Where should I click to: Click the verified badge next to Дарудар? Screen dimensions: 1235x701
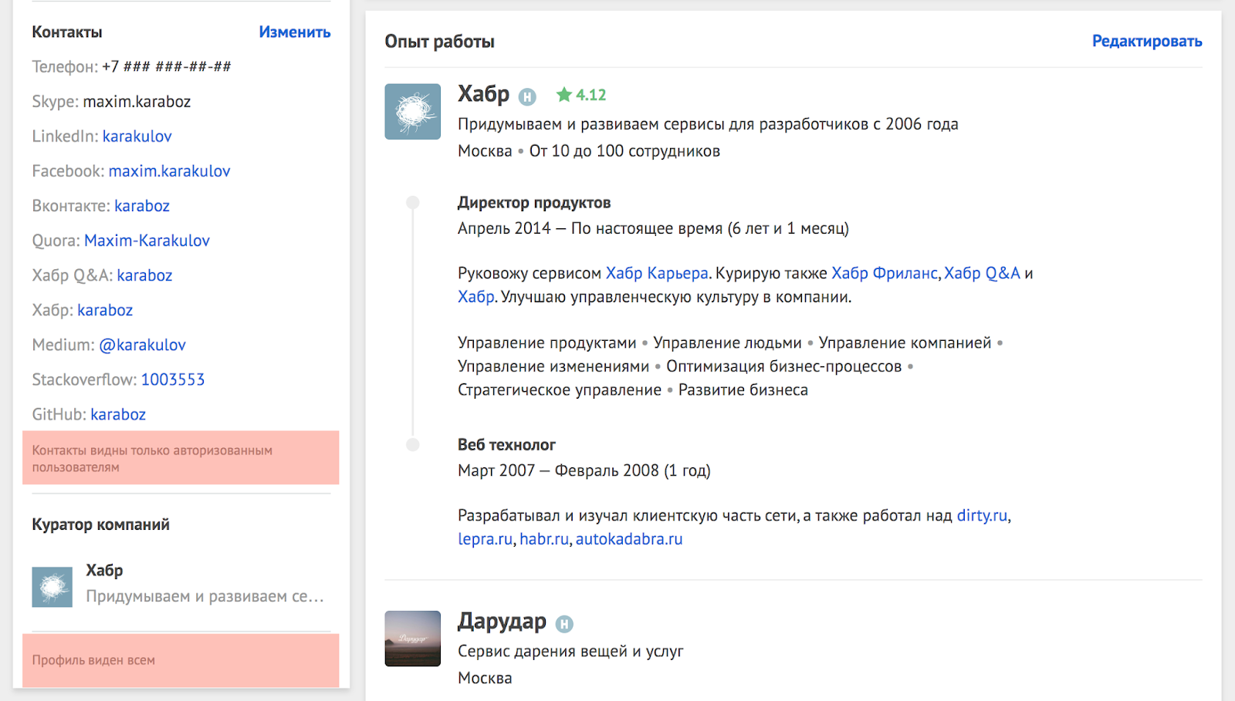tap(564, 624)
